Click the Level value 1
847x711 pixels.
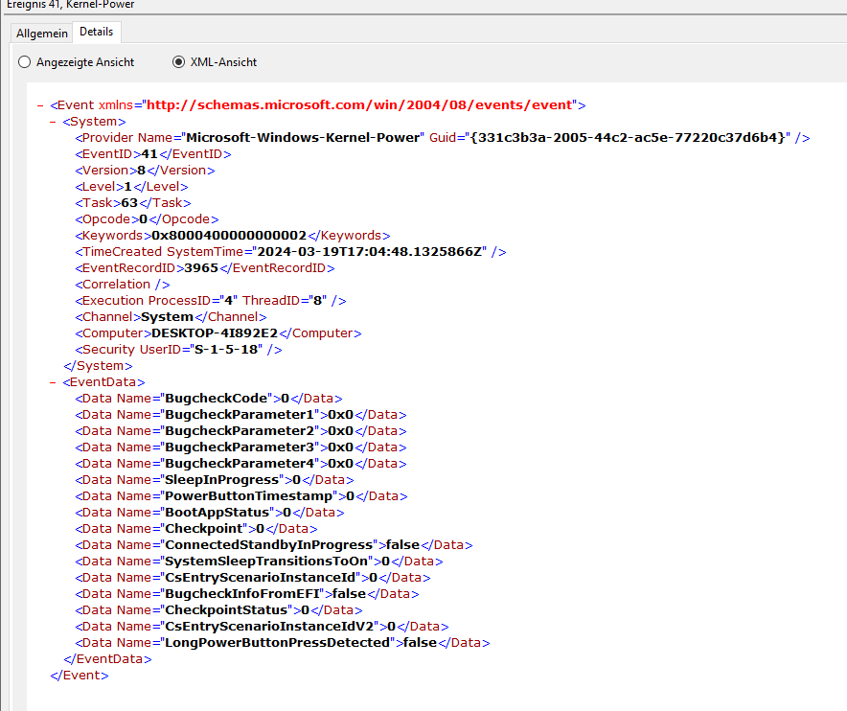click(128, 187)
